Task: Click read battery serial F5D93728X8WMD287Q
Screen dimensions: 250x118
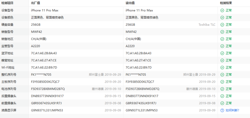Action: [x=142, y=89]
